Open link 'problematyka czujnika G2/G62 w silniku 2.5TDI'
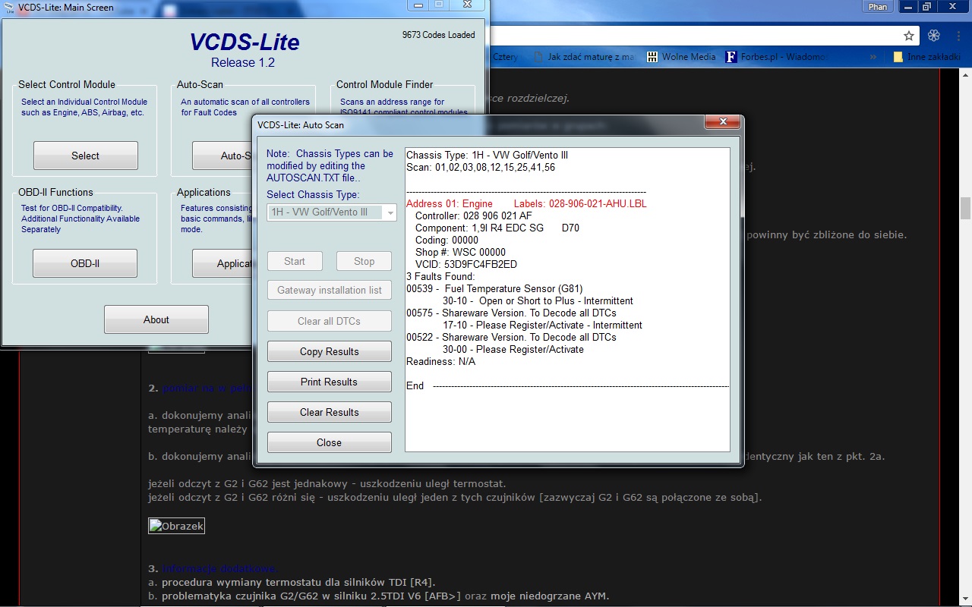 point(311,596)
